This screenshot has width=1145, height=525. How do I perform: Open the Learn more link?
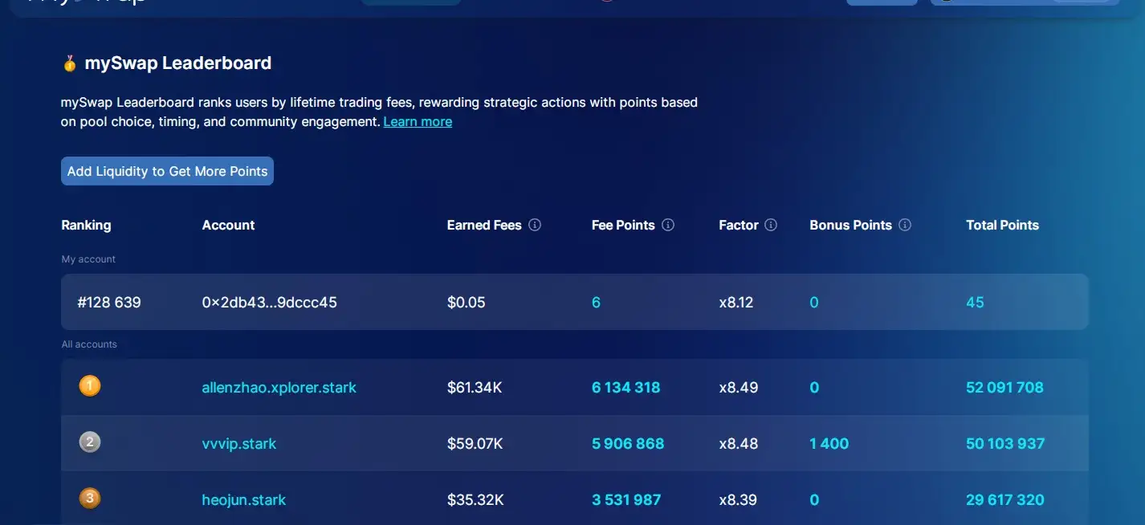click(418, 122)
